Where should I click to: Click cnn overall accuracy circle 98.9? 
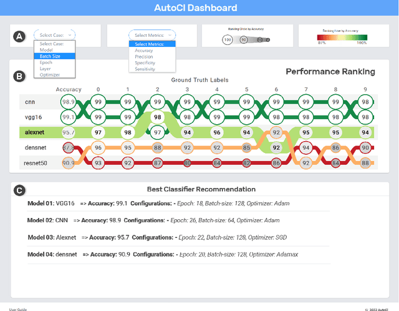click(x=69, y=102)
